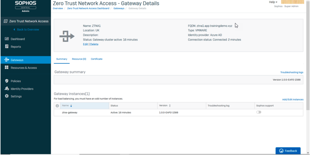The width and height of the screenshot is (311, 155).
Task: Click Zero Trust Network Access Dashboard breadcrumb
Action: point(88,8)
